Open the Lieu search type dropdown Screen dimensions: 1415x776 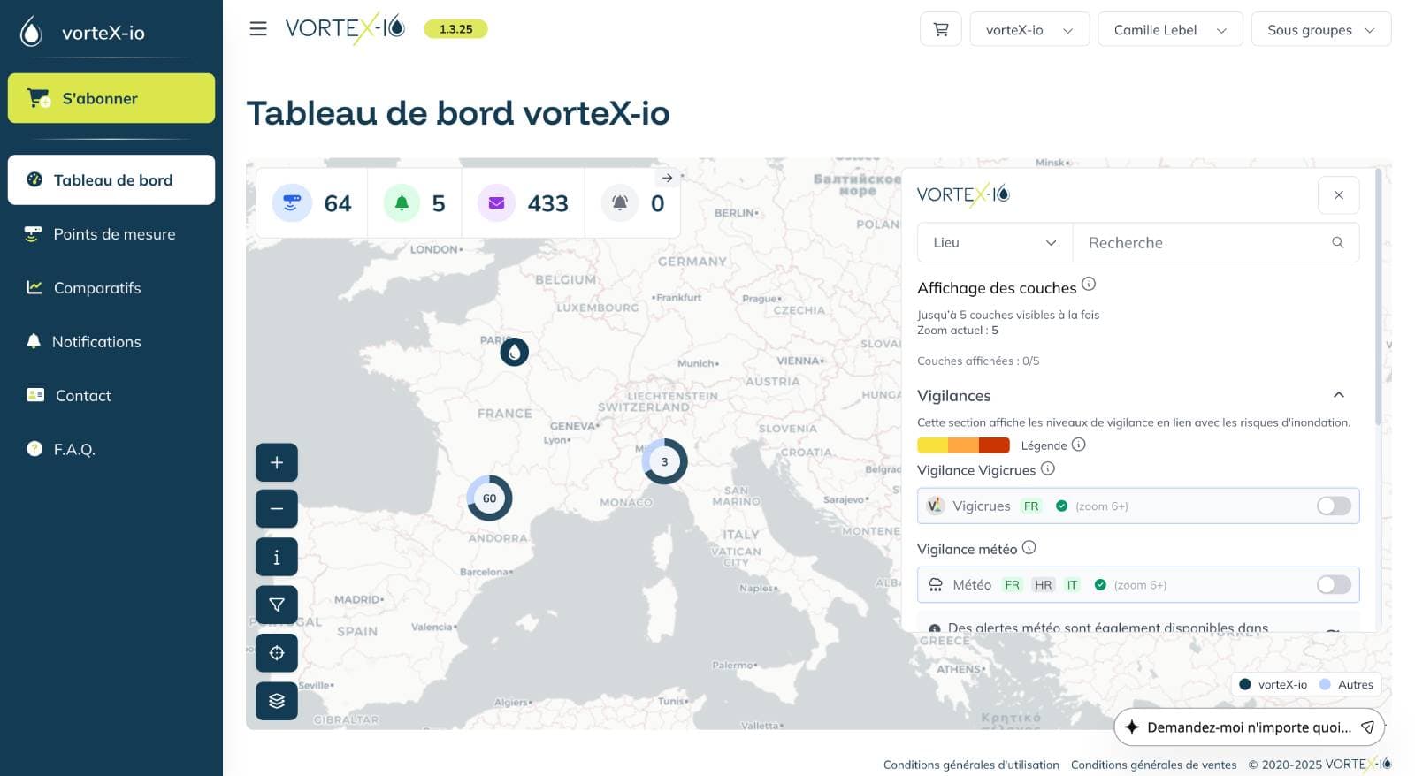(995, 242)
